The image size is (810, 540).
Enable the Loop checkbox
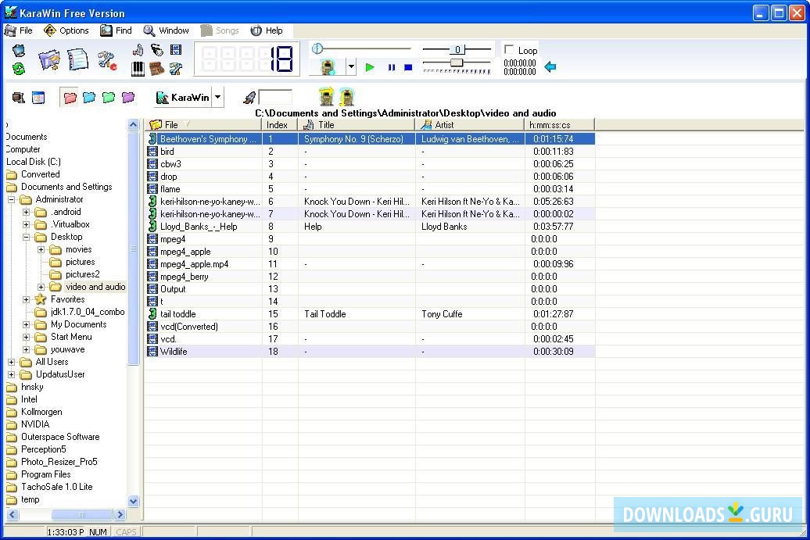click(x=509, y=49)
